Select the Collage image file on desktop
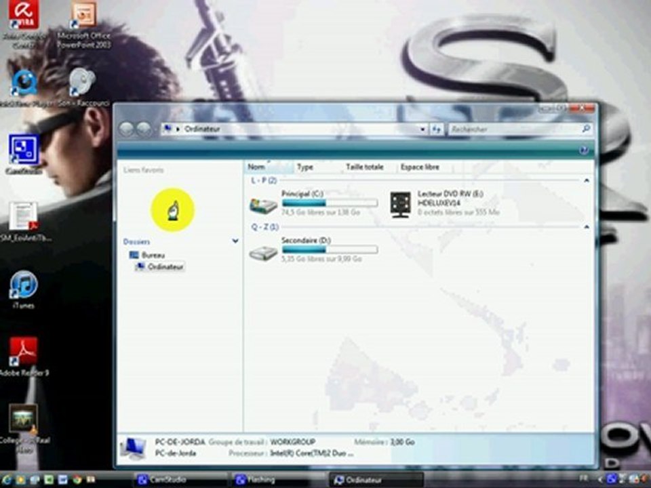 [x=24, y=418]
